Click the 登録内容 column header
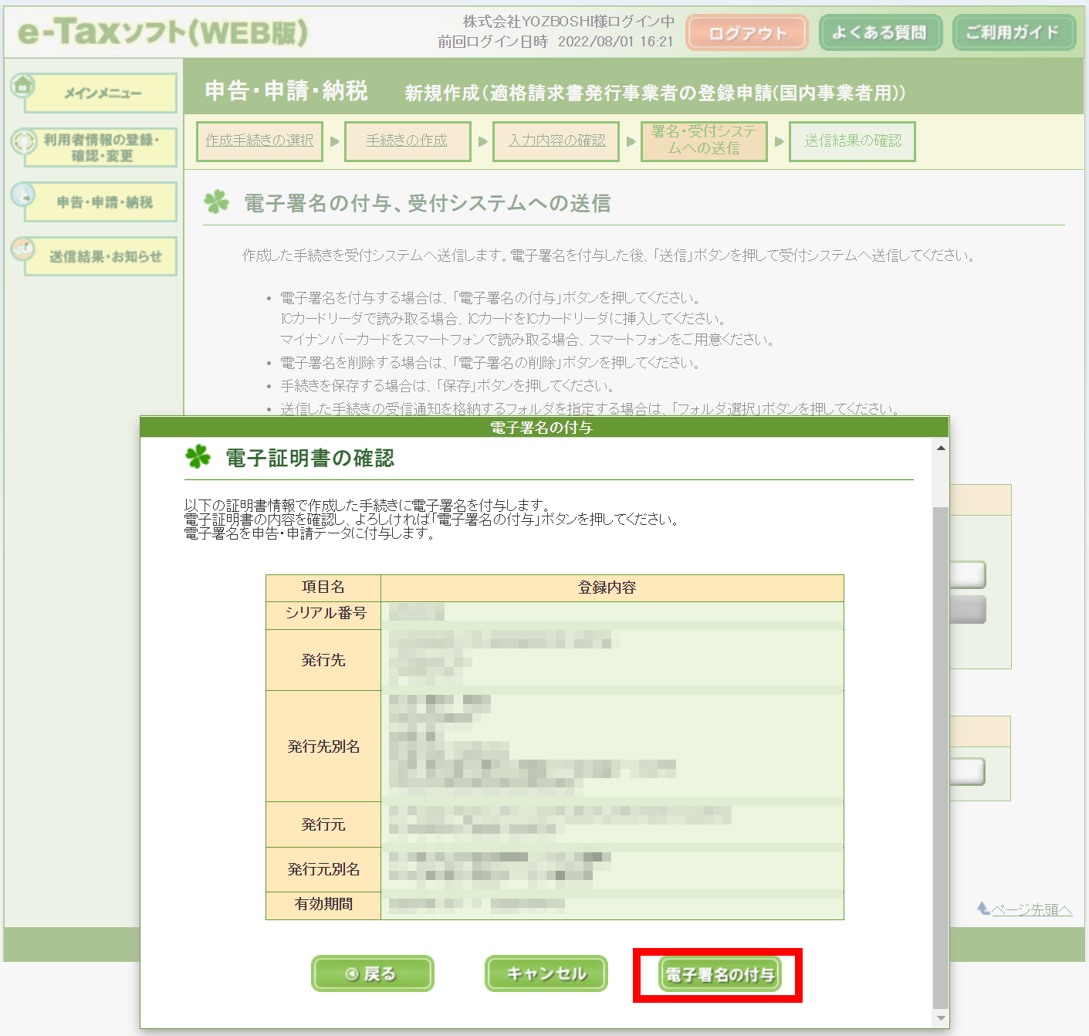Image resolution: width=1089 pixels, height=1036 pixels. click(x=613, y=587)
